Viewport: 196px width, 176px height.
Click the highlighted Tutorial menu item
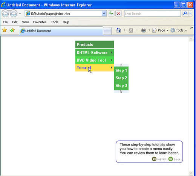click(x=95, y=68)
